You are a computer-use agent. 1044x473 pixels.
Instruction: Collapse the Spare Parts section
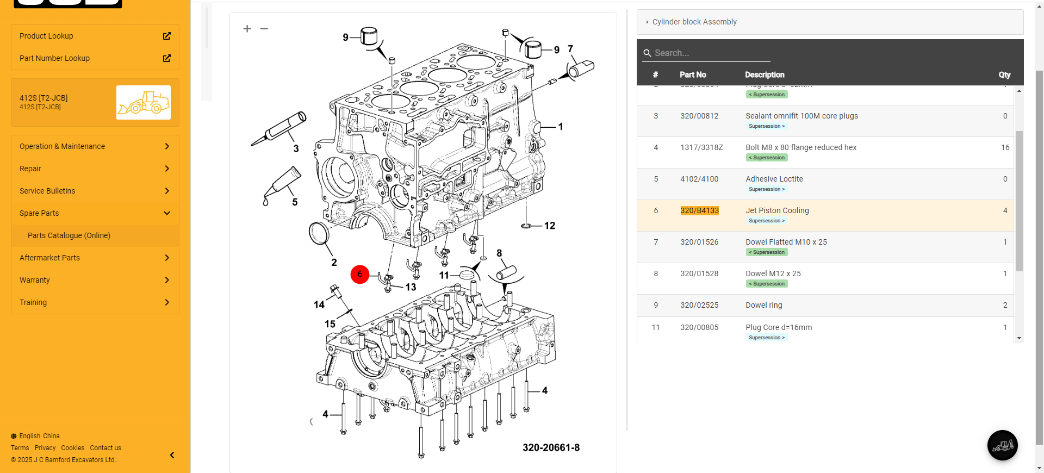tap(167, 213)
